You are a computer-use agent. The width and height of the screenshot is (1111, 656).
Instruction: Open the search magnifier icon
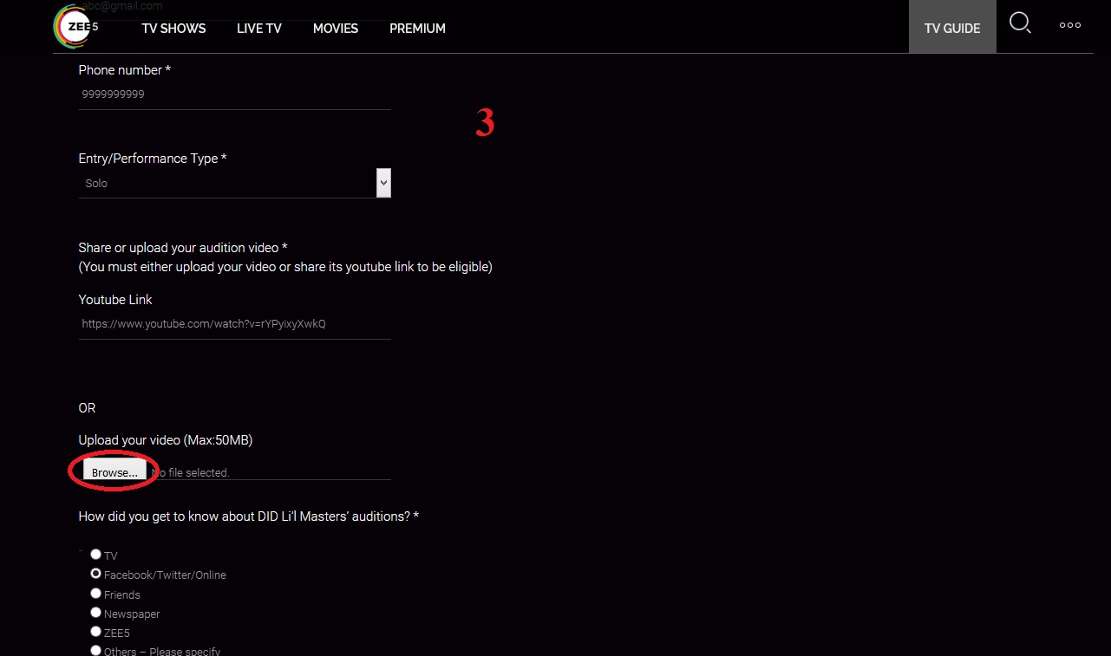tap(1020, 23)
